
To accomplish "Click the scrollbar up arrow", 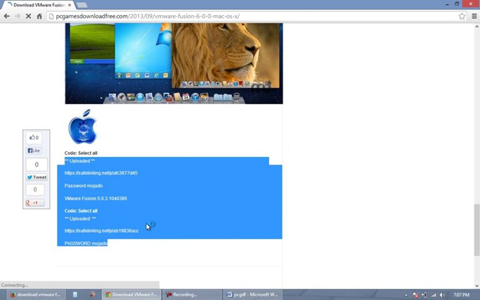I will (x=477, y=27).
